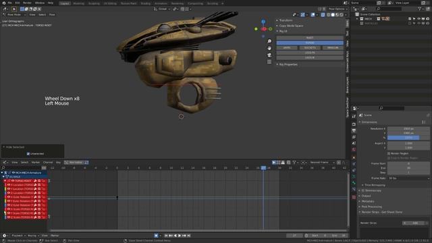Adjust the resolution percentage slider
The width and height of the screenshot is (432, 243).
[408, 138]
